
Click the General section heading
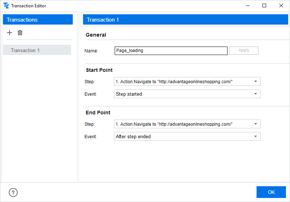click(x=96, y=35)
